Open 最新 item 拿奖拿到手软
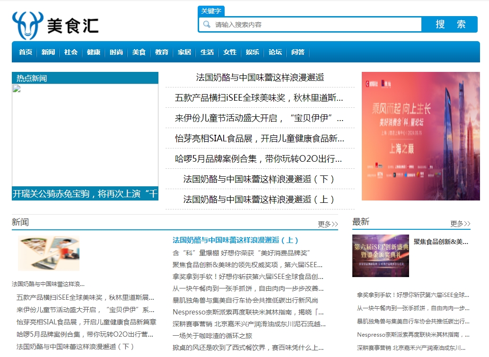489x357 pixels. pos(413,295)
